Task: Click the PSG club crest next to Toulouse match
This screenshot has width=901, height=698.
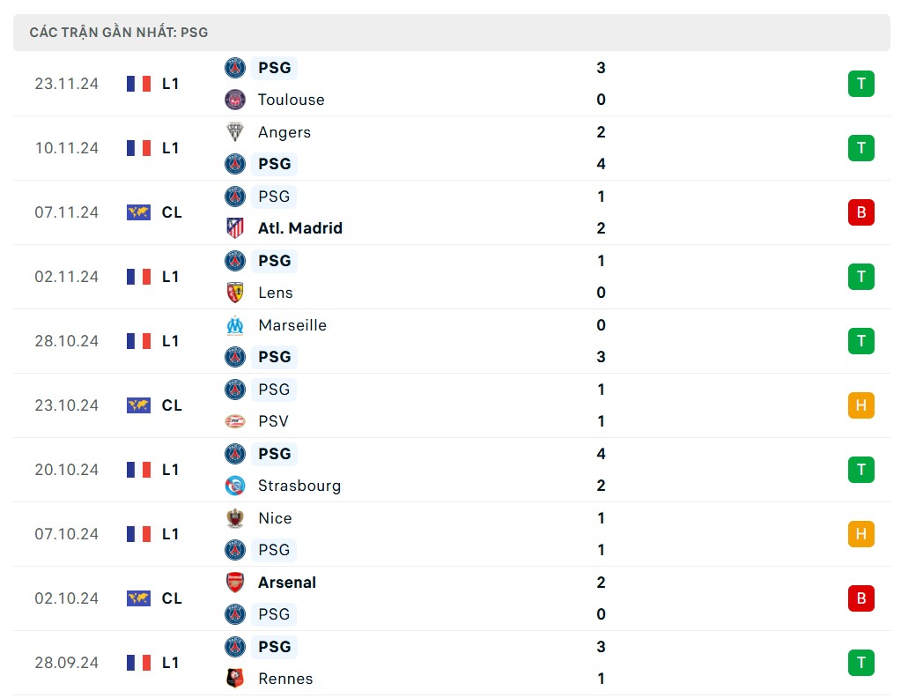Action: click(x=234, y=68)
